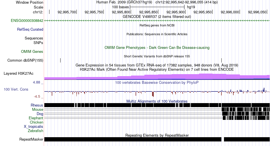This screenshot has height=146, width=270.
Task: Click the Window Position label
Action: click(x=30, y=2)
